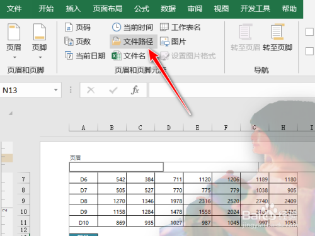Select column F header
The image size is (315, 236).
(226, 128)
